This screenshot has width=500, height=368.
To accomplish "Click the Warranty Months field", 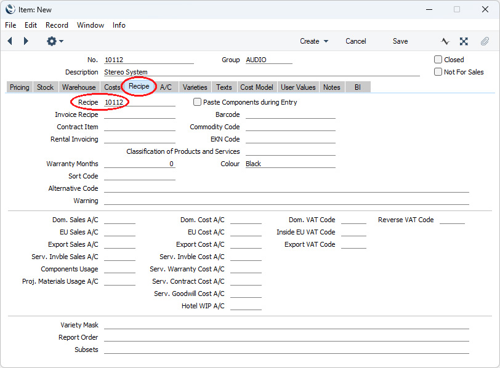I will click(x=140, y=164).
